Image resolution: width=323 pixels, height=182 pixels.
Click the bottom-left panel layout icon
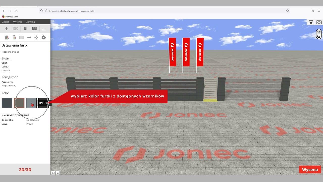(x=53, y=173)
